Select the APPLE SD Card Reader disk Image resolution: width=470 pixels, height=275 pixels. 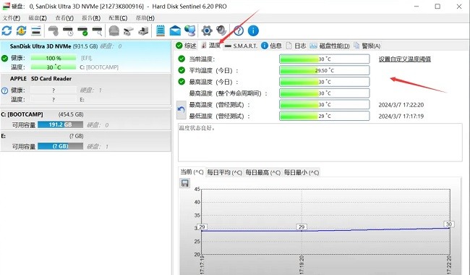pos(85,90)
